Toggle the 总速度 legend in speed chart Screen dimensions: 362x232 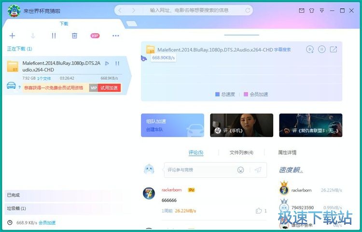coord(225,95)
